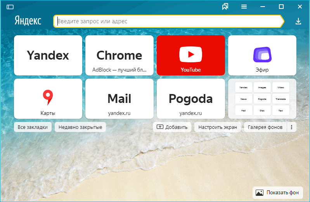This screenshot has height=202, width=310.
Task: Click the Все закладки button
Action: click(x=33, y=127)
